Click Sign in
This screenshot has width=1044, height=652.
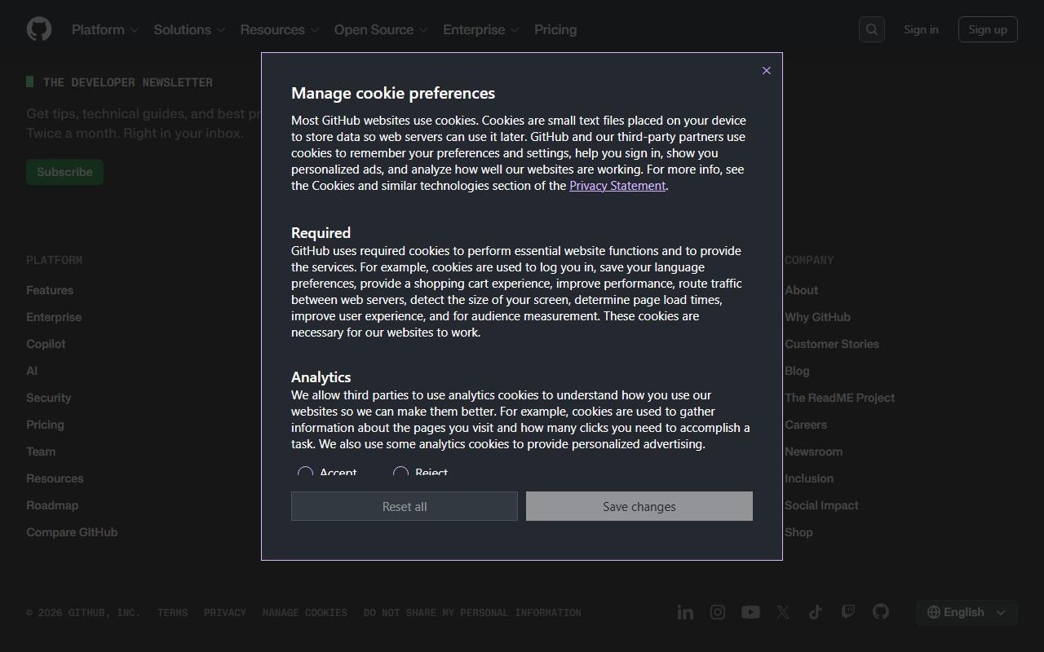coord(921,29)
